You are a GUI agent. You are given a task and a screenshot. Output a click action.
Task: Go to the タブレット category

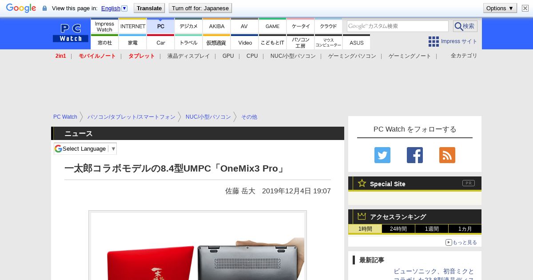142,56
